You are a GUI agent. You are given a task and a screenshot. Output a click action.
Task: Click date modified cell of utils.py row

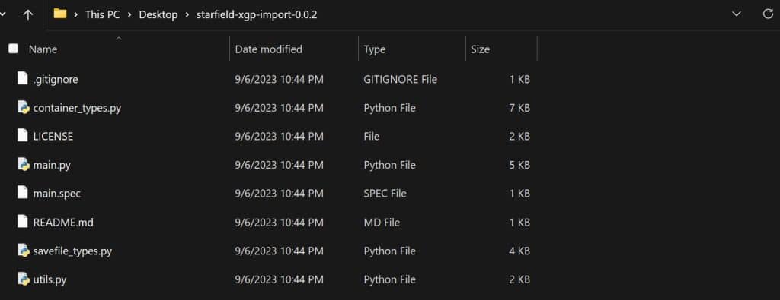tap(279, 279)
